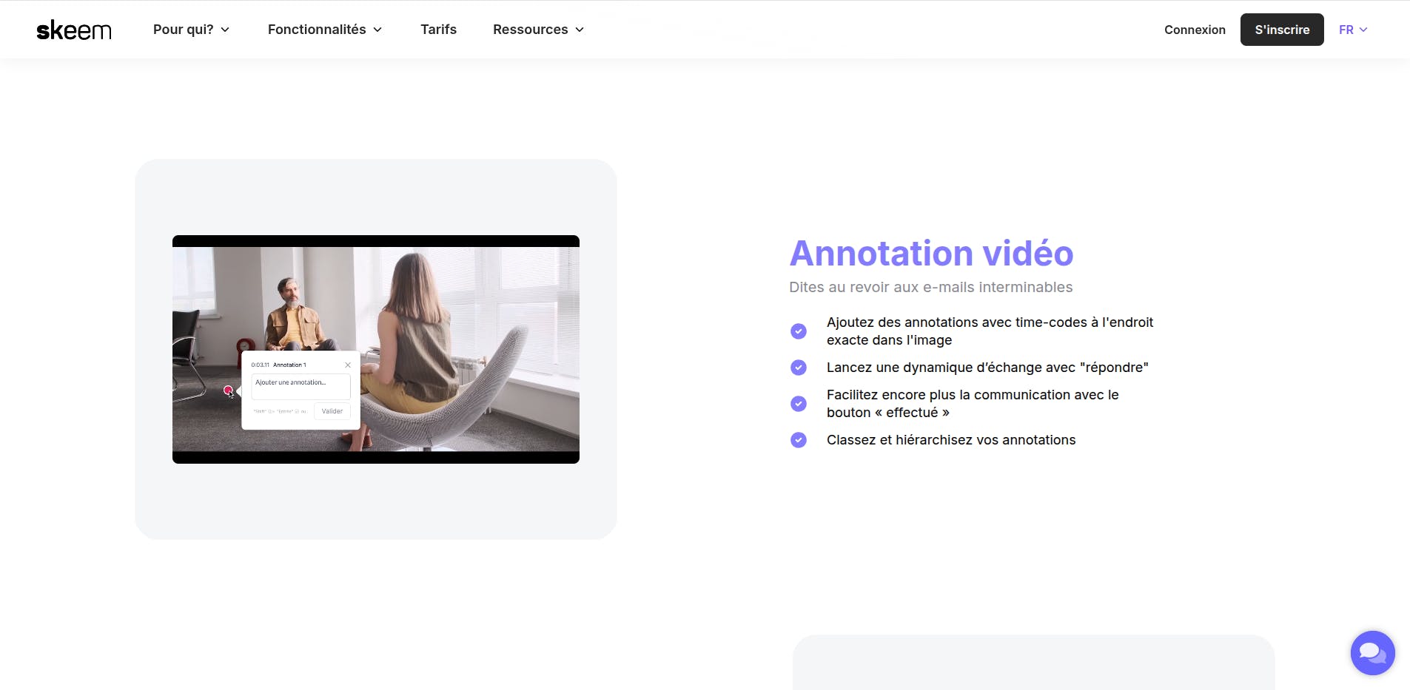Expand the Fonctionnalités menu
Image resolution: width=1410 pixels, height=690 pixels.
pos(324,30)
